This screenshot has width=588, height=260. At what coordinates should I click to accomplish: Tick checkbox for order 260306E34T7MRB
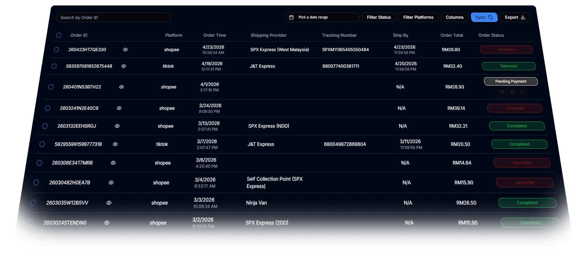(39, 163)
